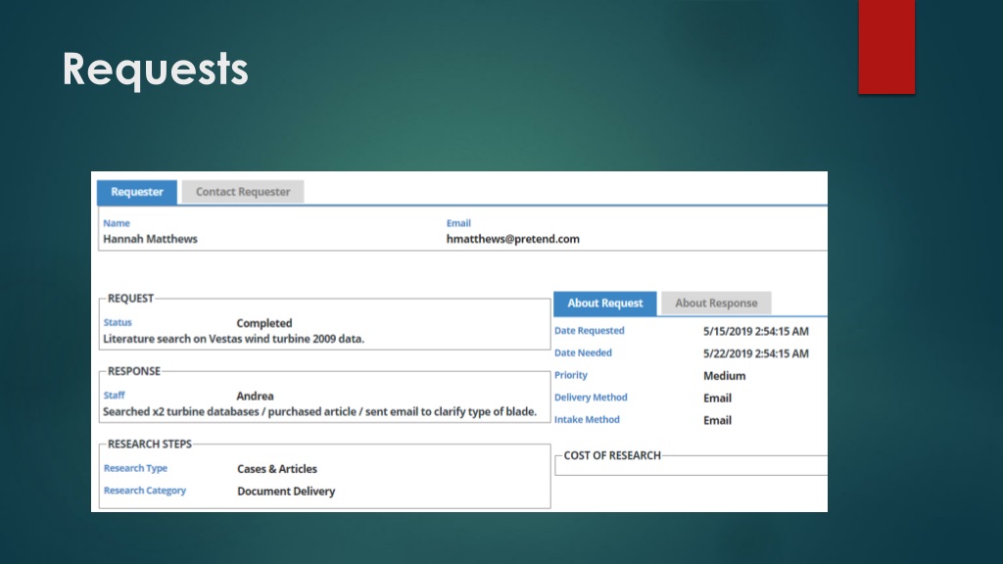The image size is (1003, 564).
Task: Click the Medium priority value
Action: coord(724,376)
